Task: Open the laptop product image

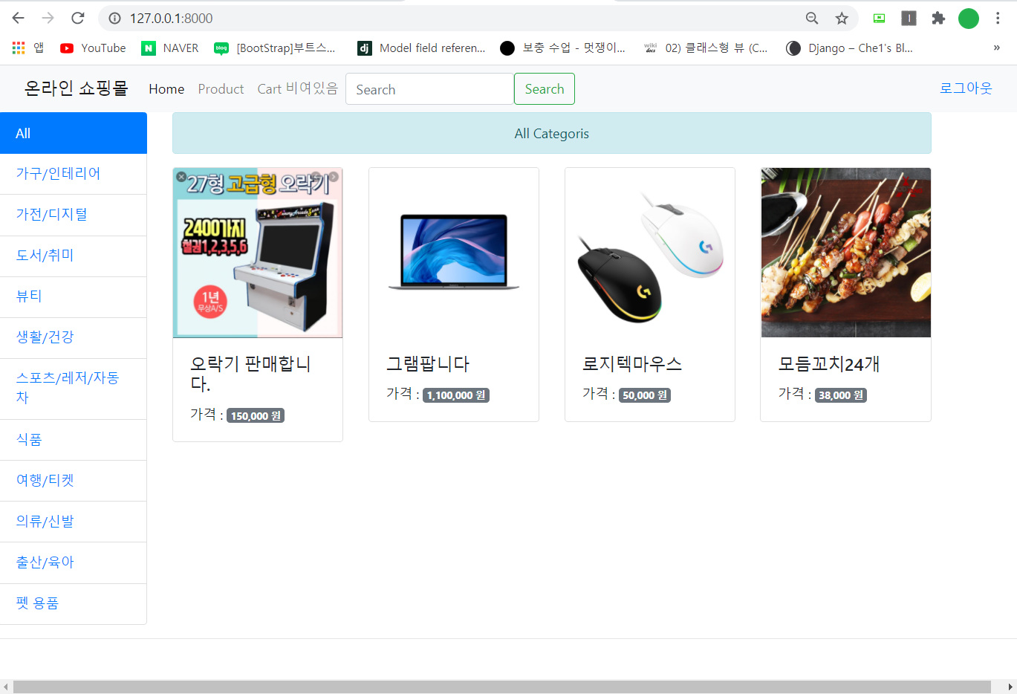Action: (454, 253)
